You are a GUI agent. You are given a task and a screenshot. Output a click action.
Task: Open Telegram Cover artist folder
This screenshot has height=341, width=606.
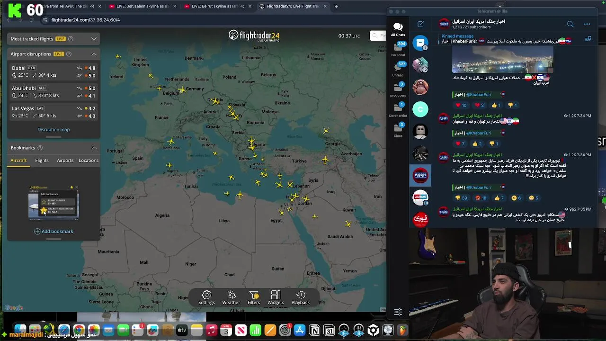point(398,110)
